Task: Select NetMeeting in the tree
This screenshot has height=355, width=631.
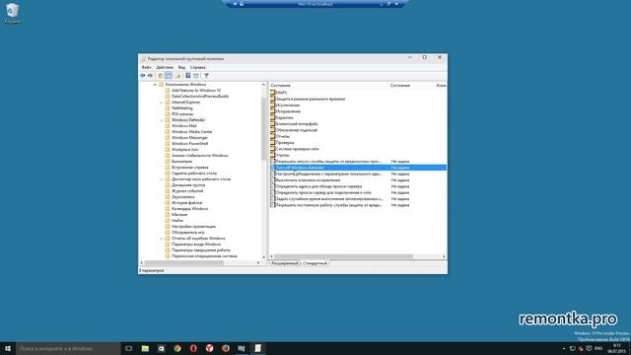Action: 181,108
